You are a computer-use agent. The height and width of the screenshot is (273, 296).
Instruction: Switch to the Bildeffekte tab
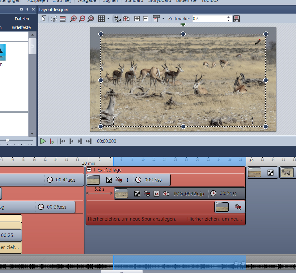pyautogui.click(x=21, y=27)
